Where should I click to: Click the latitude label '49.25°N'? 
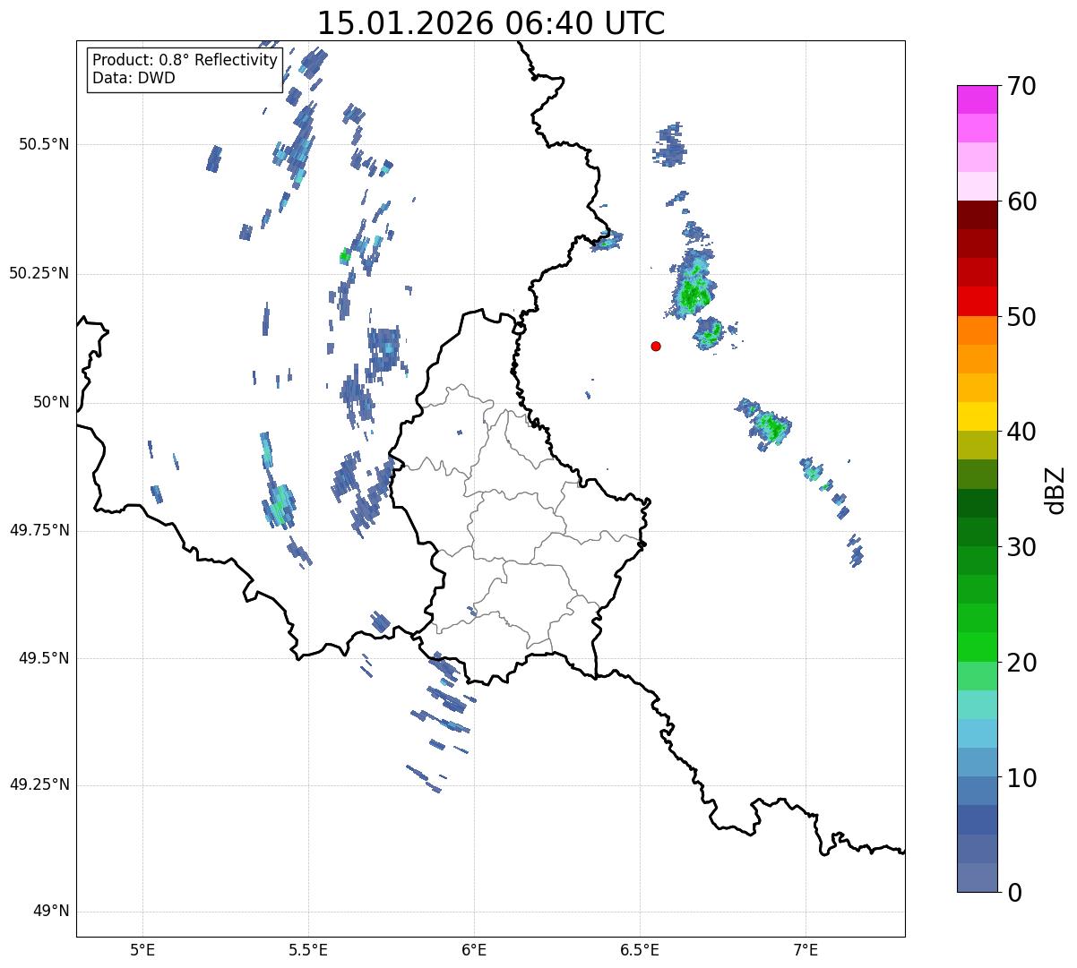pyautogui.click(x=39, y=785)
